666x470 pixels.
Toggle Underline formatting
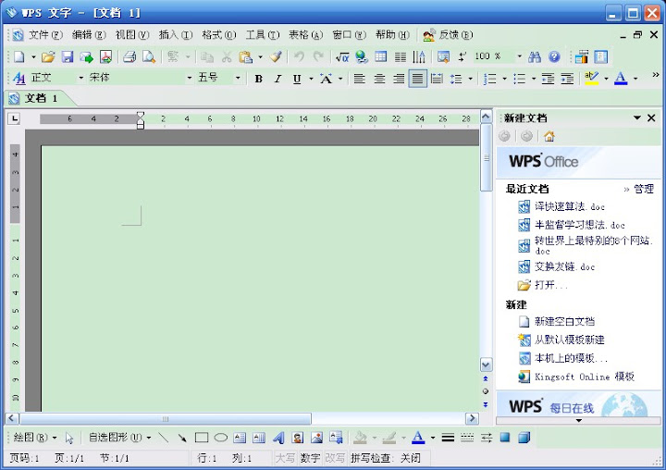click(297, 79)
